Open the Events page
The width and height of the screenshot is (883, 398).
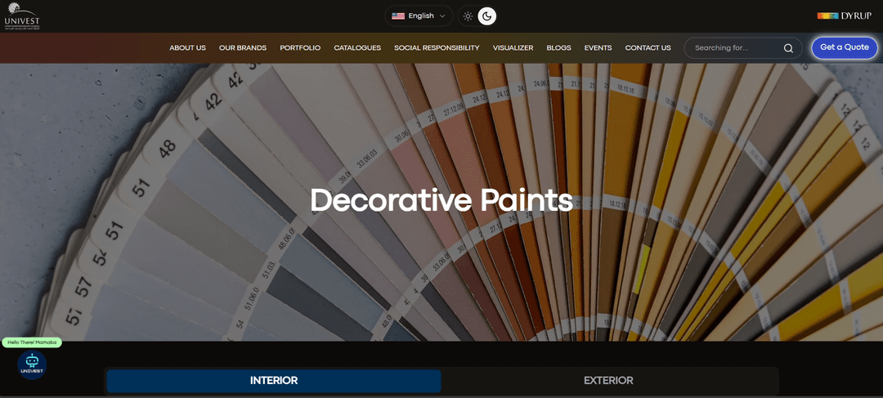(598, 48)
